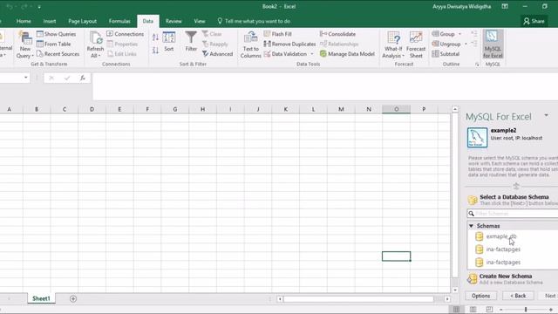Click the Ungroup button
This screenshot has height=314, width=558.
click(x=446, y=44)
